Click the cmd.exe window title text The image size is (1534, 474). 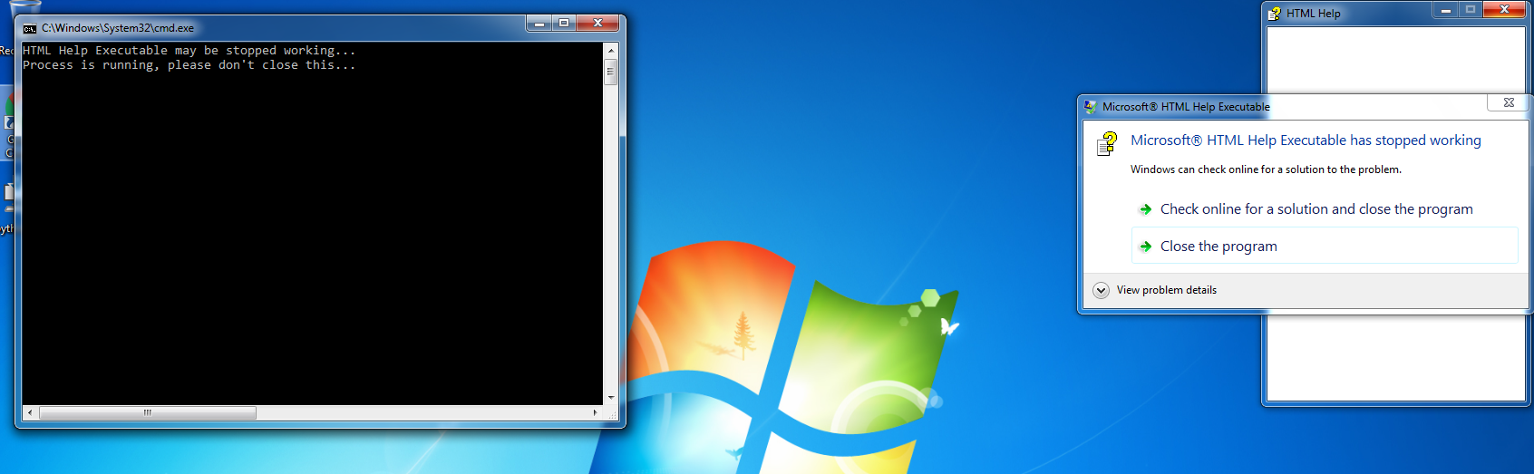(118, 28)
